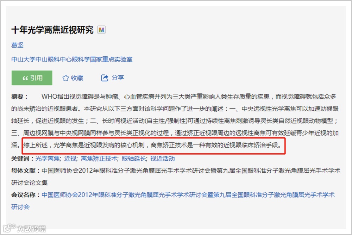The width and height of the screenshot is (352, 235).
Task: Click the 研讨会 link continuation text
Action: click(x=20, y=207)
